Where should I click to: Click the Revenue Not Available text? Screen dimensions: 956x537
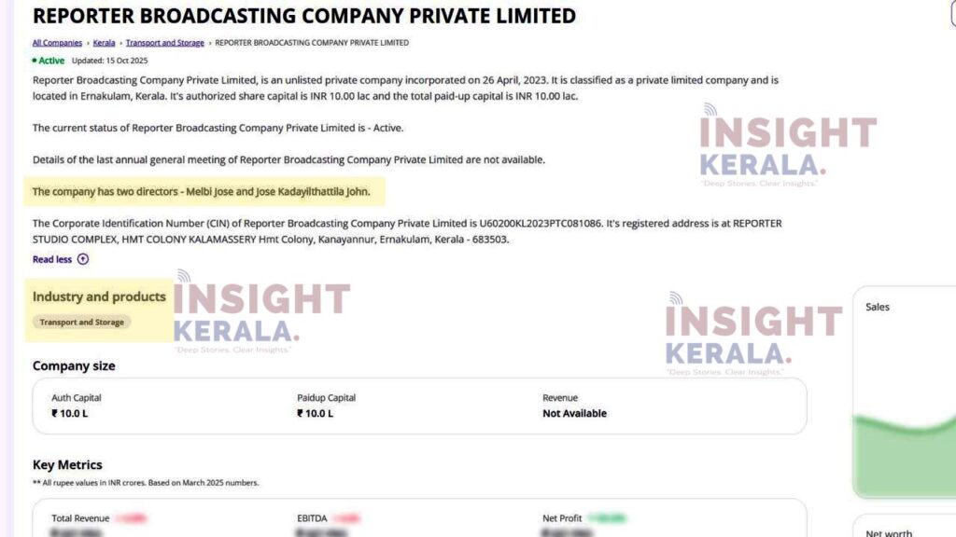(574, 413)
